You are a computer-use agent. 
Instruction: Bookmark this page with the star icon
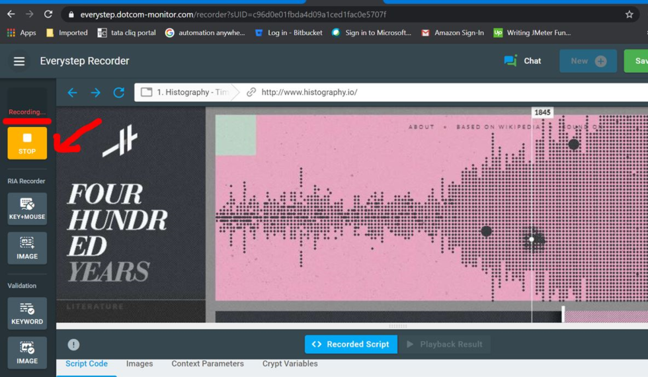pos(629,14)
